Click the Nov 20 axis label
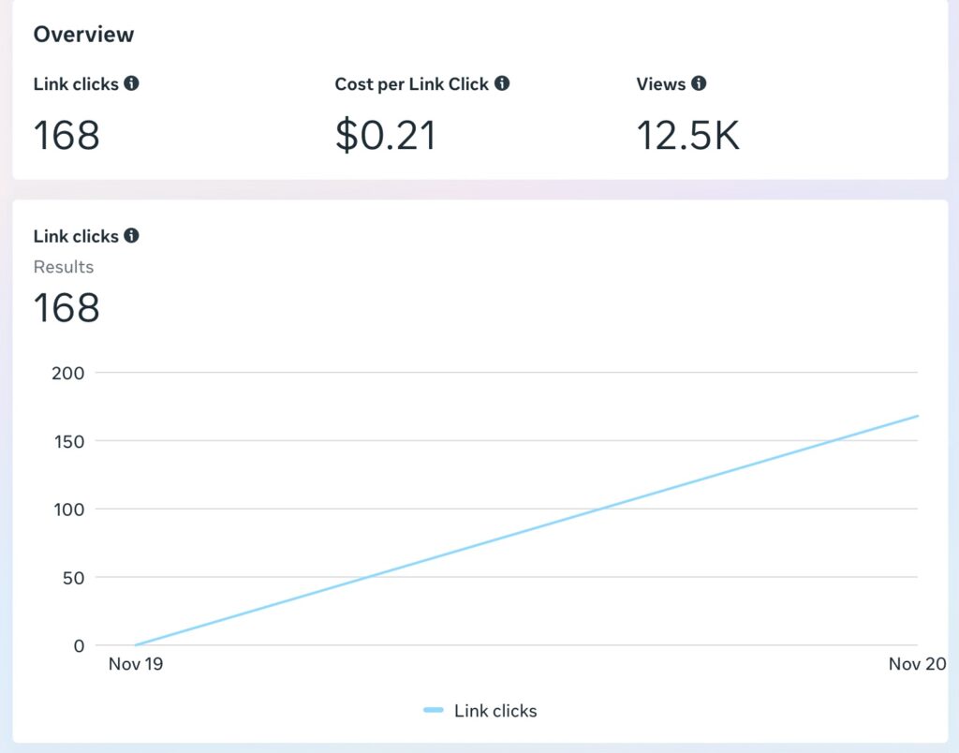Screen dimensions: 959x753 pos(918,664)
